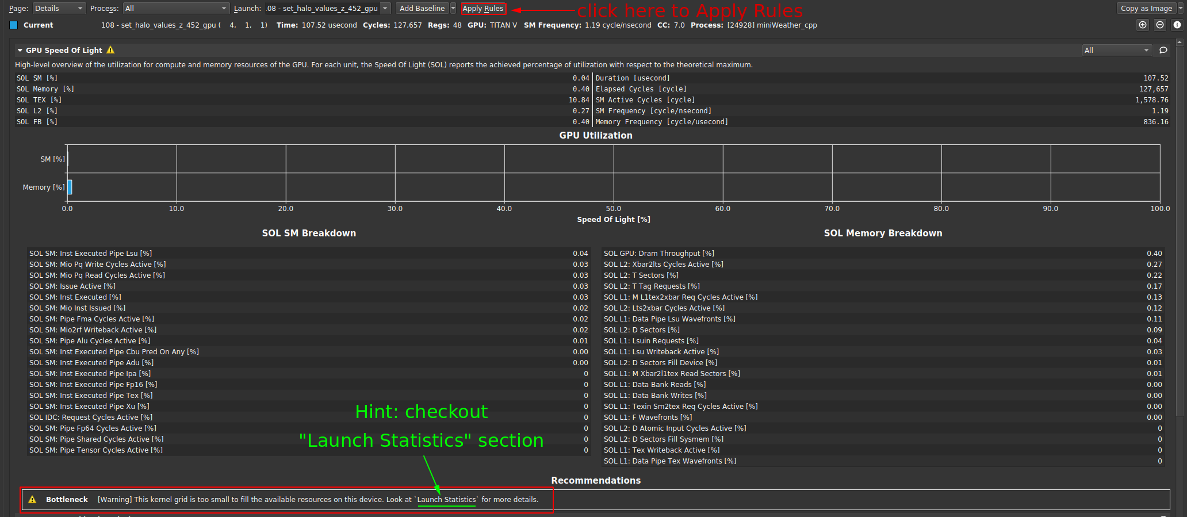Click the scrollbar up arrow

coord(1180,42)
